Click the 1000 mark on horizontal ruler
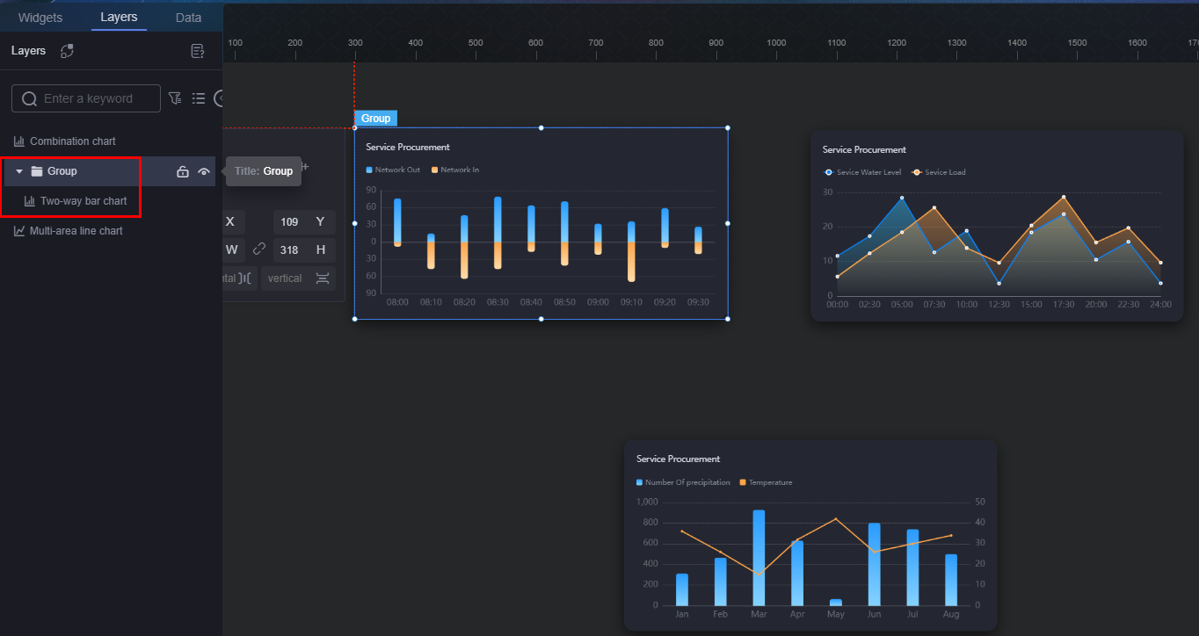This screenshot has width=1199, height=636. coord(776,43)
